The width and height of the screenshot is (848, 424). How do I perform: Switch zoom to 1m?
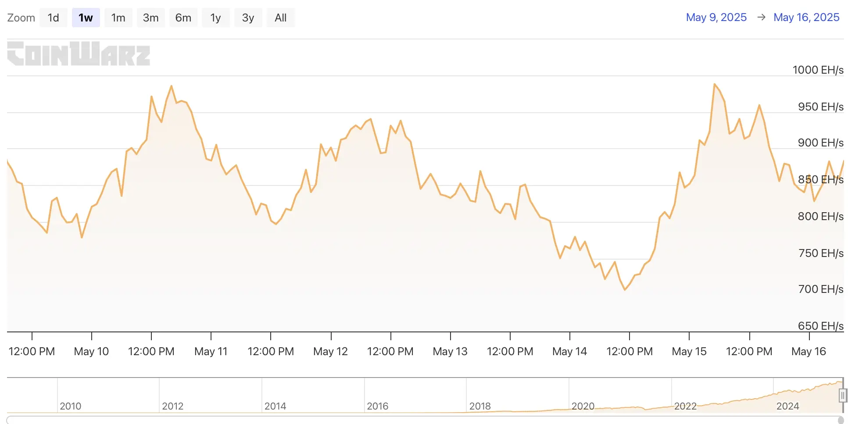tap(118, 18)
